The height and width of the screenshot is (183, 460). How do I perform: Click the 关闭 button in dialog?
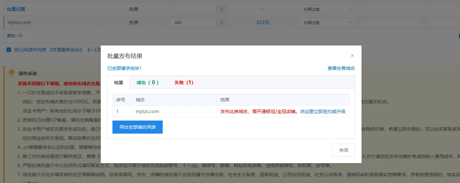(x=343, y=150)
